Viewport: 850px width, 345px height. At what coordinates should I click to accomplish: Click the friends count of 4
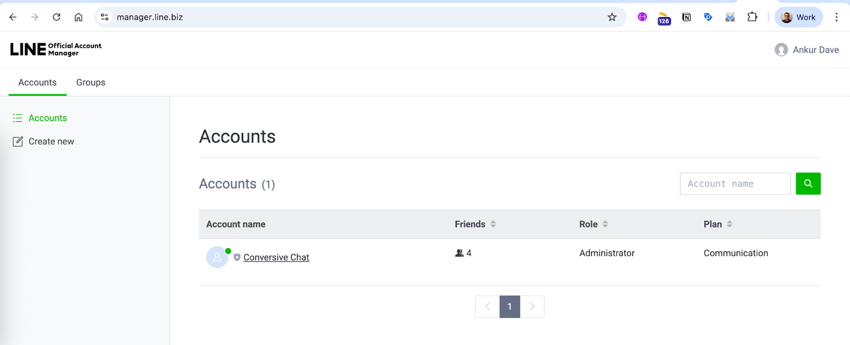click(x=463, y=253)
